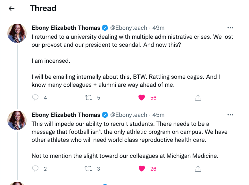Open the second tweet's profile avatar
Viewport: 249px width, 185px height.
17,120
